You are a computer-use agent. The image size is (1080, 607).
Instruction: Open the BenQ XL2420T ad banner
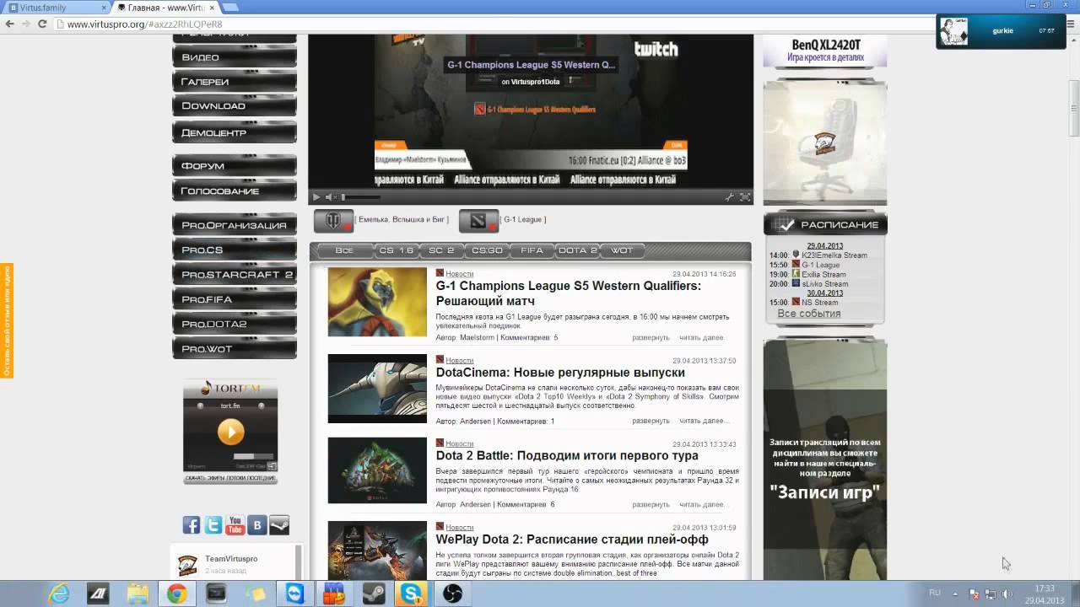point(825,51)
